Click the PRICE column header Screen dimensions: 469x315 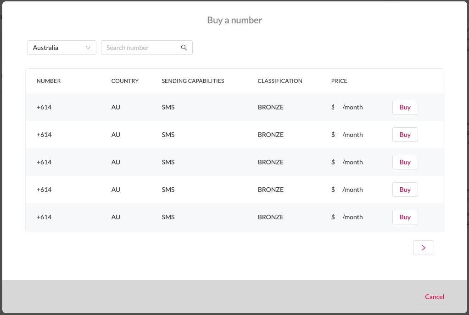click(339, 81)
